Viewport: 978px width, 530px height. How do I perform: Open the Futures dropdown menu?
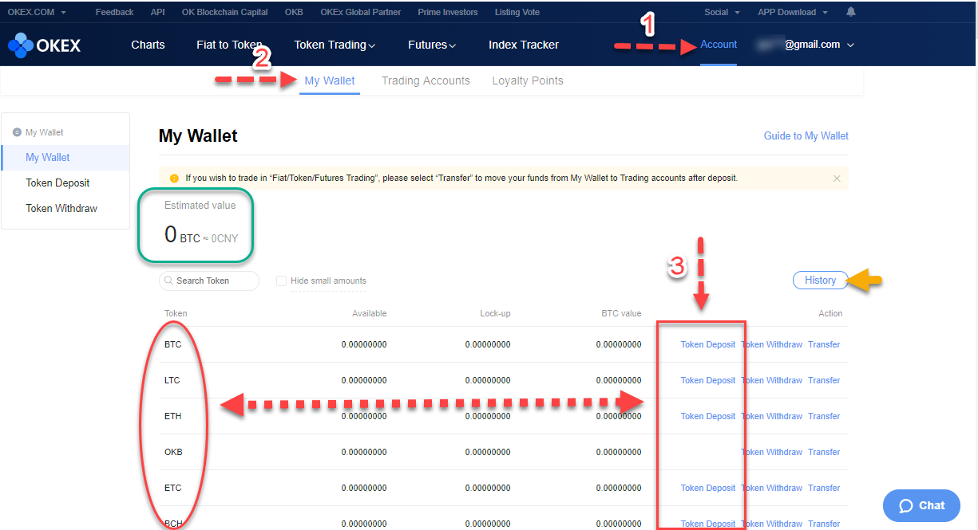[x=432, y=45]
